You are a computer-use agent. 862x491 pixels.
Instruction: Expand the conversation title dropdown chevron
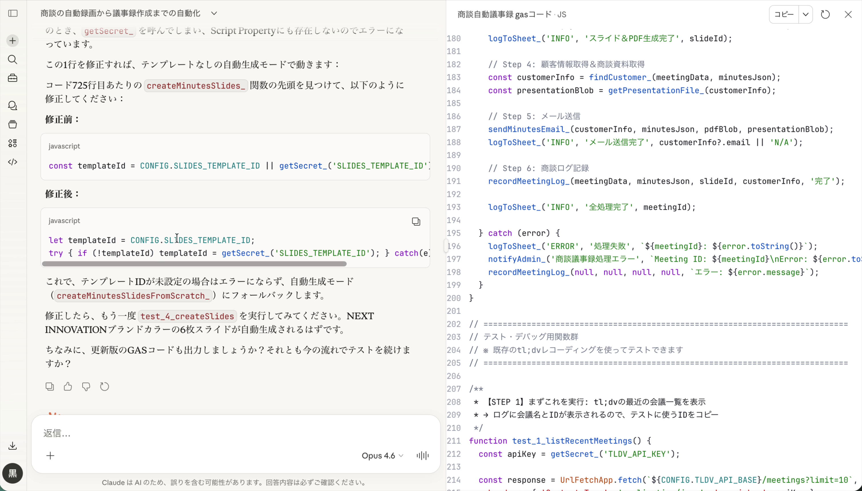coord(214,13)
